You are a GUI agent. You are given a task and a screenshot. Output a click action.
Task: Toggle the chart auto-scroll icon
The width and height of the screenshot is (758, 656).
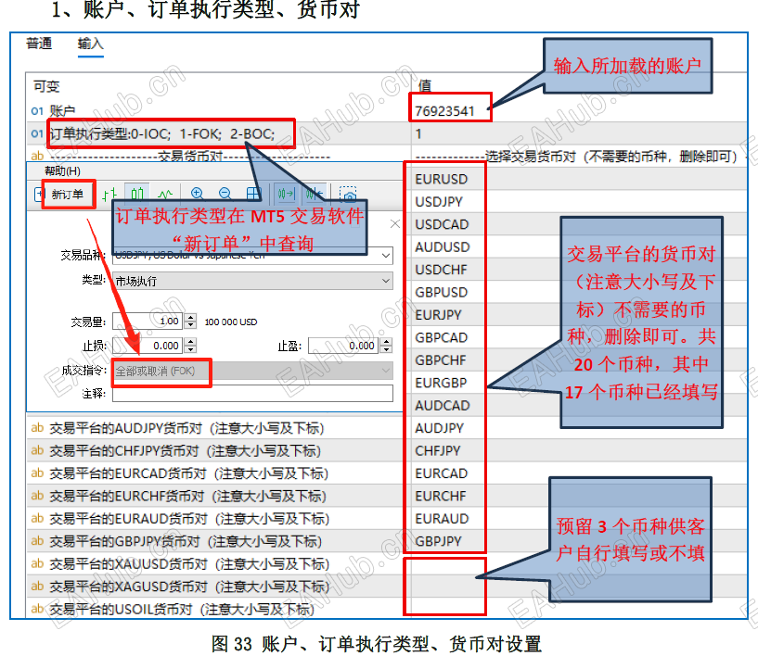pyautogui.click(x=314, y=193)
